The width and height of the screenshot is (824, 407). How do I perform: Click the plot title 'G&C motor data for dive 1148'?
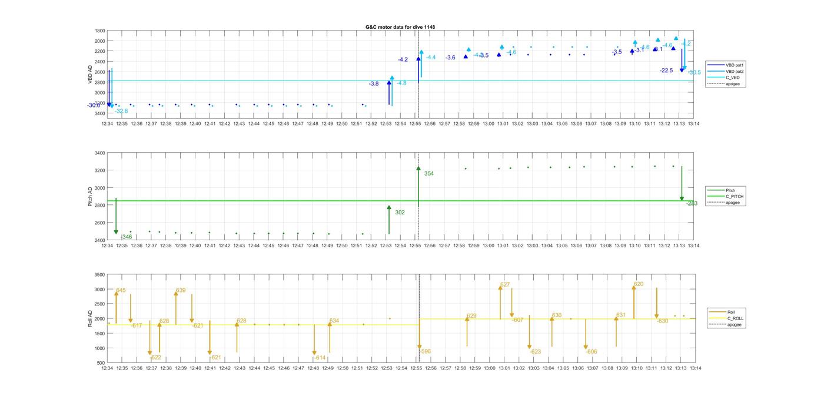coord(400,27)
